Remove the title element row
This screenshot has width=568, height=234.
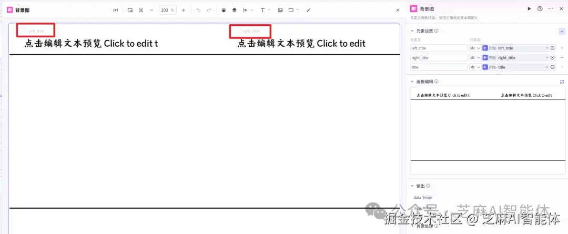[x=562, y=67]
